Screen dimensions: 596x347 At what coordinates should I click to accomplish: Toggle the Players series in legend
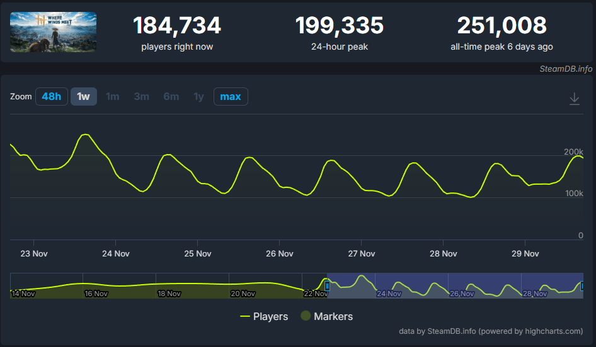tap(265, 316)
